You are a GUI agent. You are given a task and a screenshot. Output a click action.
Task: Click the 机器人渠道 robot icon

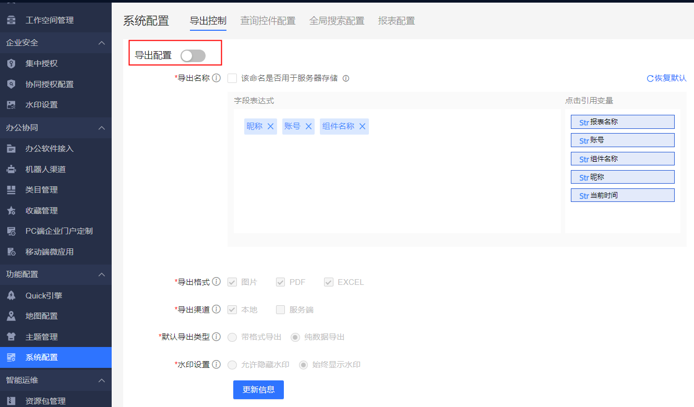point(11,170)
